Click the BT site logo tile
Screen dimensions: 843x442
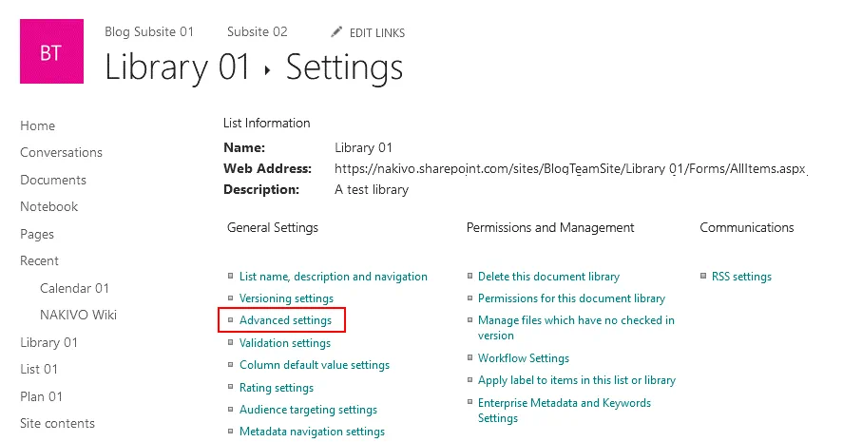pos(52,52)
